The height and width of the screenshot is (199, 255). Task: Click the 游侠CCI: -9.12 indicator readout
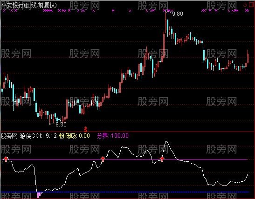tap(38, 136)
